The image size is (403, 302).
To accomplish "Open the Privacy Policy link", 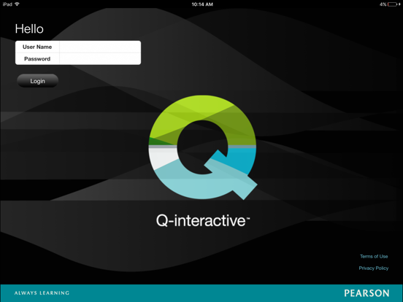I will pyautogui.click(x=374, y=268).
